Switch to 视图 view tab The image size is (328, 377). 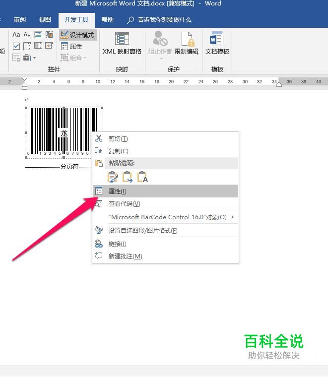(x=45, y=19)
